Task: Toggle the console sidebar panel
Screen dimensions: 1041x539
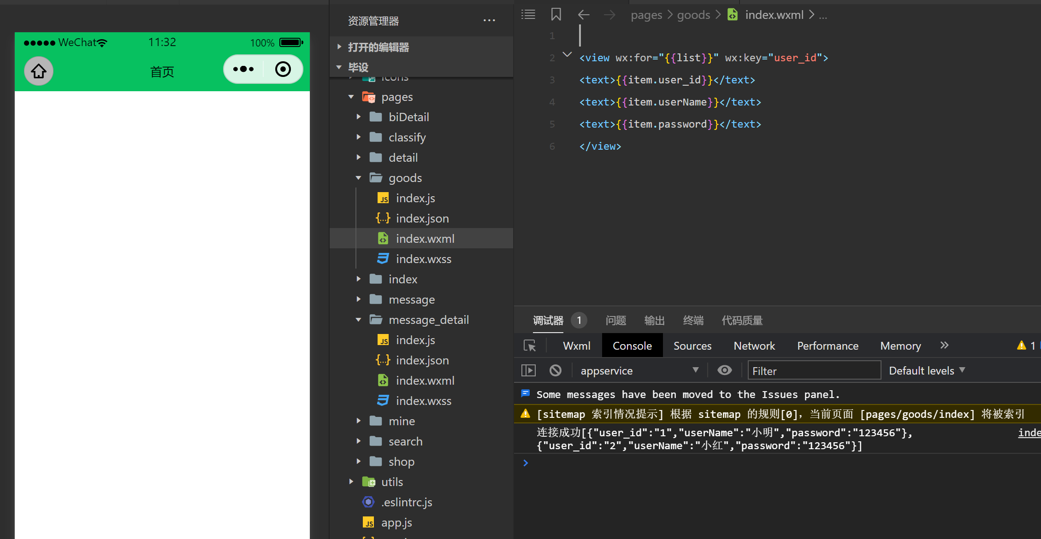Action: click(528, 370)
